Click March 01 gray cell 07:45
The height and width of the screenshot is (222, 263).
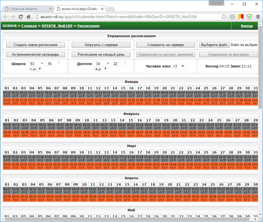click(7, 158)
